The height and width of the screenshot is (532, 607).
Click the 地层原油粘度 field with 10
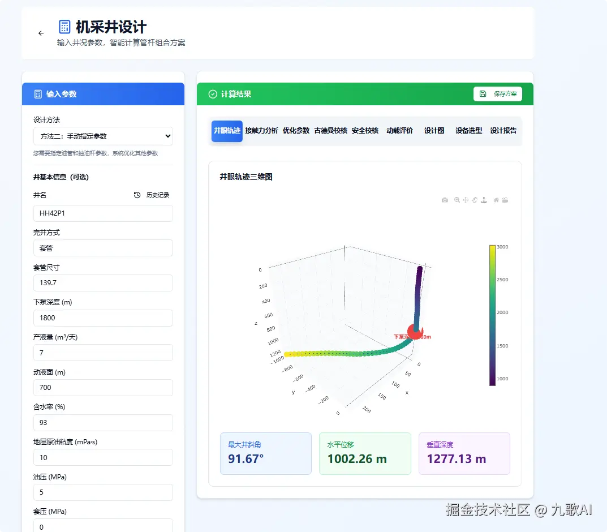(x=103, y=457)
